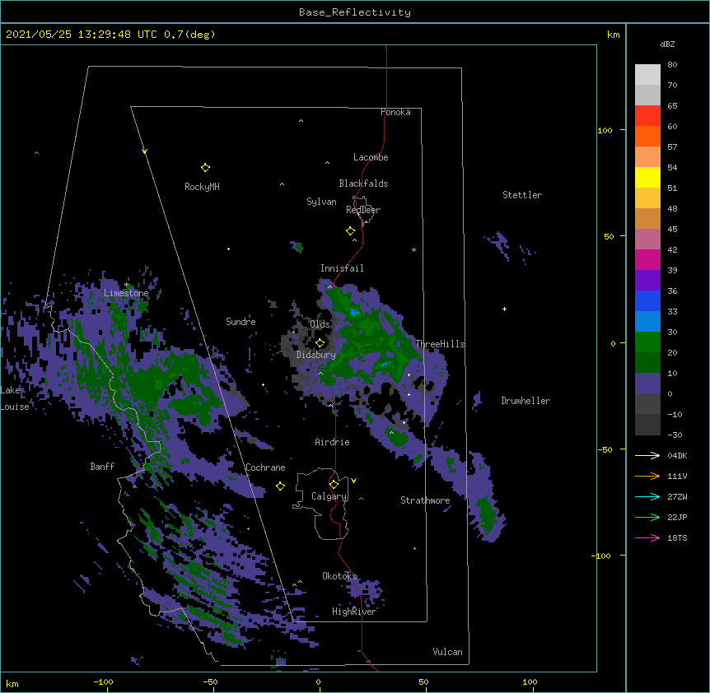Click the yellow V marker east of Calgary

click(x=353, y=481)
